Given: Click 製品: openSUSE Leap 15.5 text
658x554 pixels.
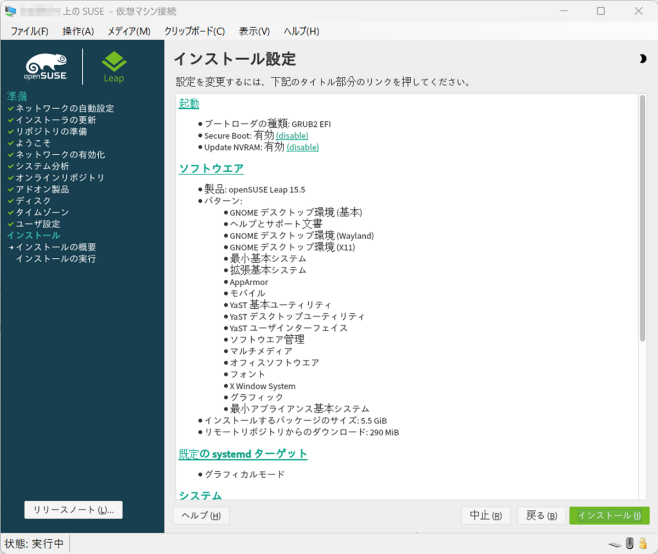Looking at the screenshot, I should [254, 189].
